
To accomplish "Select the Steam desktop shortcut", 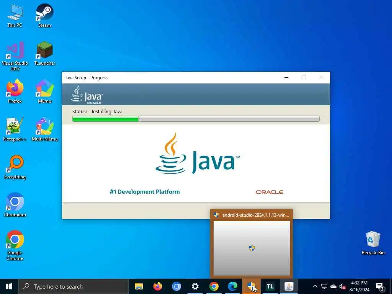I will 44,16.
